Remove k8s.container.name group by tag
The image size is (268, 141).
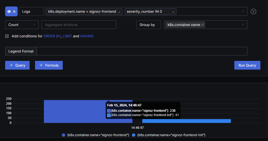pyautogui.click(x=203, y=25)
